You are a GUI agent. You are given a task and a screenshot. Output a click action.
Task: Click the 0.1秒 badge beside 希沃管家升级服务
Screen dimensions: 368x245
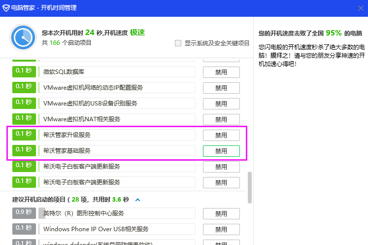click(24, 135)
